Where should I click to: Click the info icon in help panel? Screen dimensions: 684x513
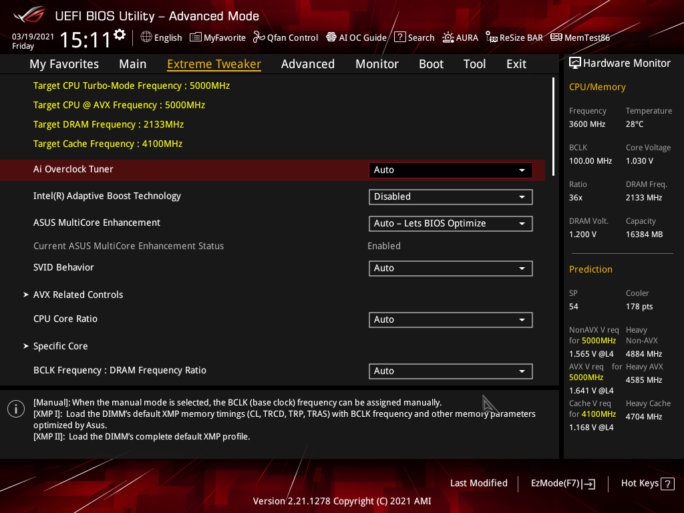[16, 409]
